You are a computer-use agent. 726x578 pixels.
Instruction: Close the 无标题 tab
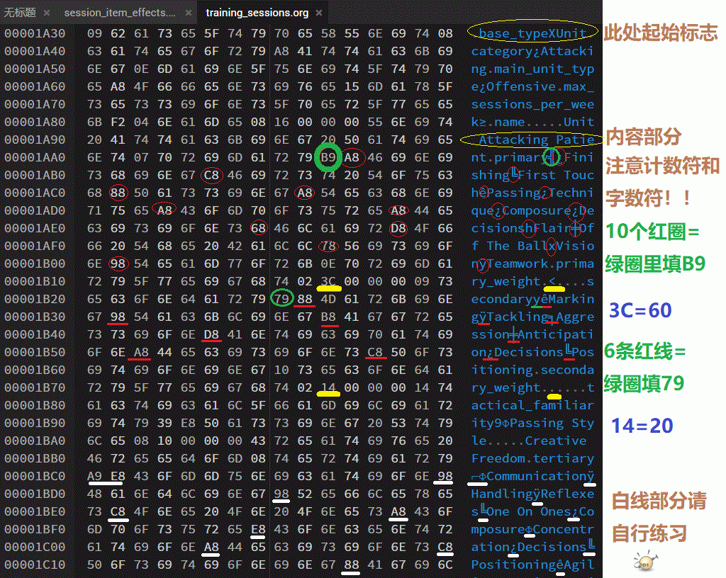point(47,13)
